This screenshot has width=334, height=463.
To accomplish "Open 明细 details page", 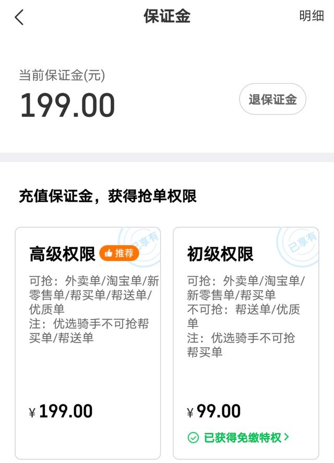I will tap(312, 16).
